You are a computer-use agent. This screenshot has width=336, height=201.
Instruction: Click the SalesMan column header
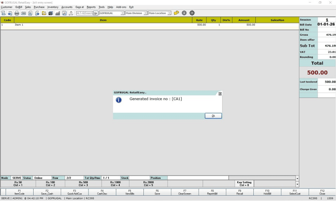click(277, 20)
